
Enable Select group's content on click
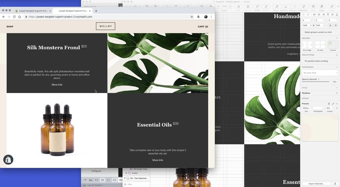(x=303, y=32)
